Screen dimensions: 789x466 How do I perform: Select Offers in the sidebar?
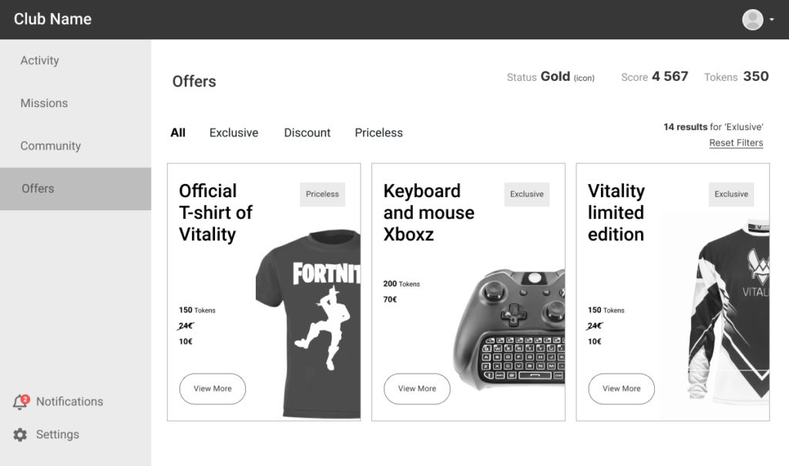coord(76,189)
